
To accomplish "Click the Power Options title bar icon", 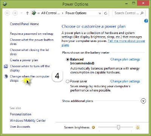I will click(x=5, y=4).
